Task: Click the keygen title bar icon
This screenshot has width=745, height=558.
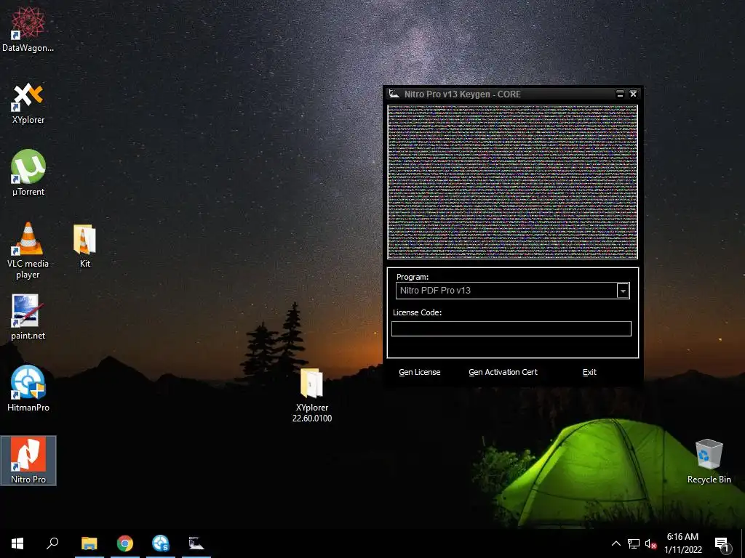Action: point(394,94)
